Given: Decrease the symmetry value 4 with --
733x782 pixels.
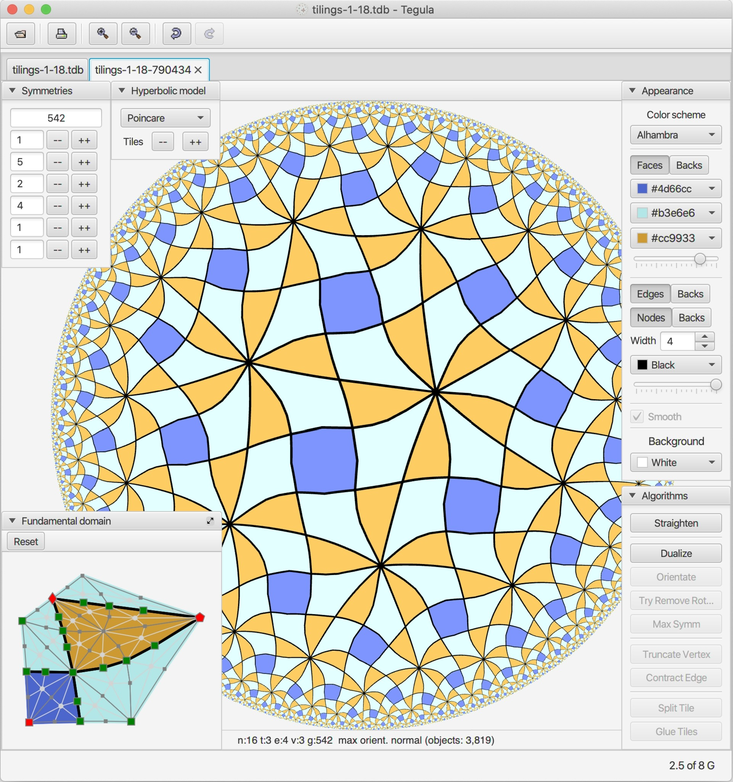Looking at the screenshot, I should coord(57,206).
